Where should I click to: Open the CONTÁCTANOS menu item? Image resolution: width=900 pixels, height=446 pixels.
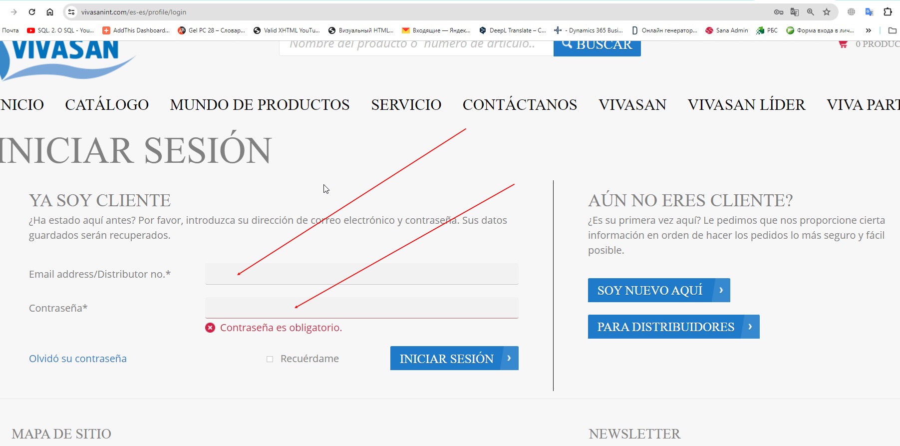520,104
